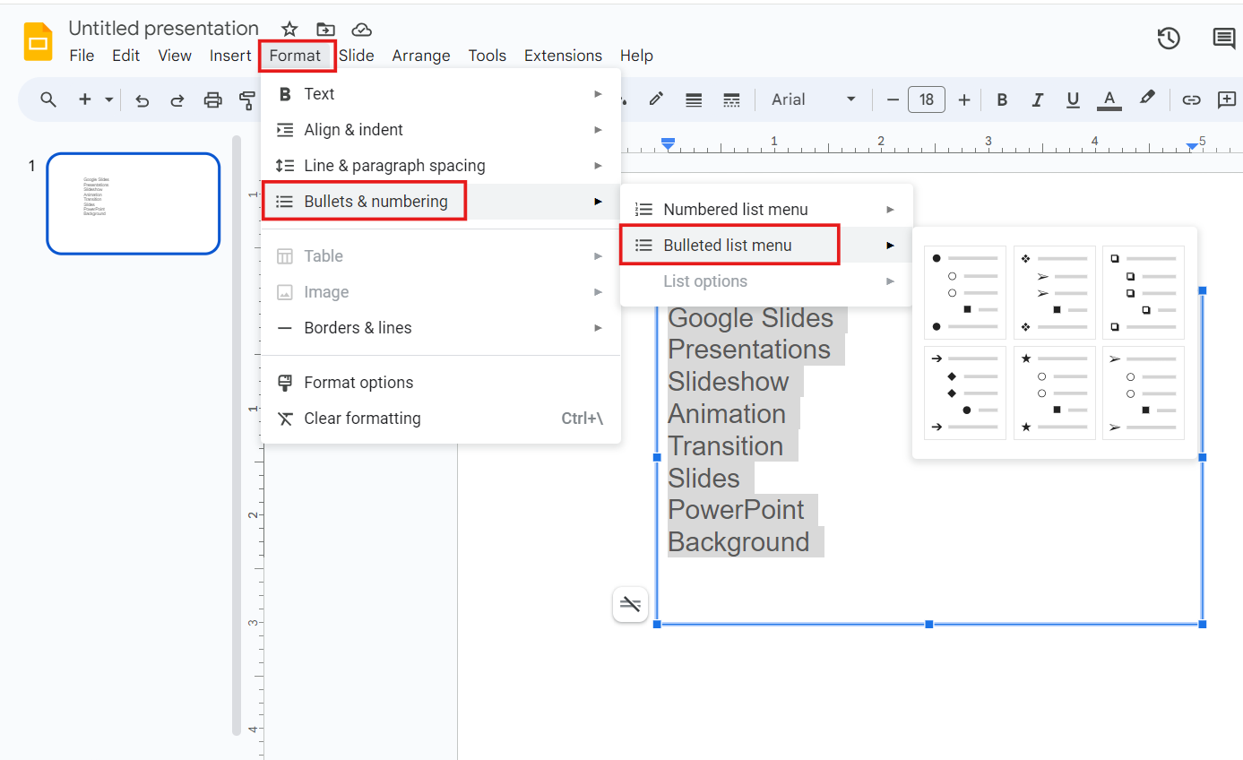Click the font size field showing 18
This screenshot has height=760, width=1243.
[x=927, y=99]
